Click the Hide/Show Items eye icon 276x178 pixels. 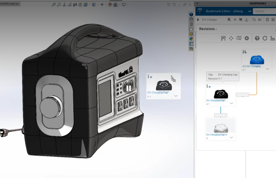coord(102,5)
